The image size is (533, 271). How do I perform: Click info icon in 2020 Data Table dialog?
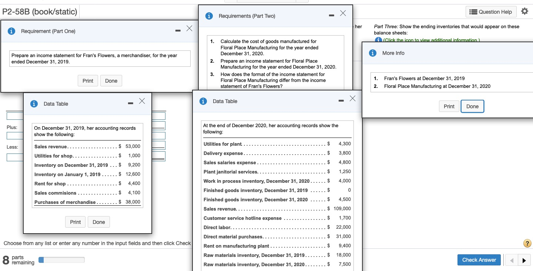coord(203,101)
